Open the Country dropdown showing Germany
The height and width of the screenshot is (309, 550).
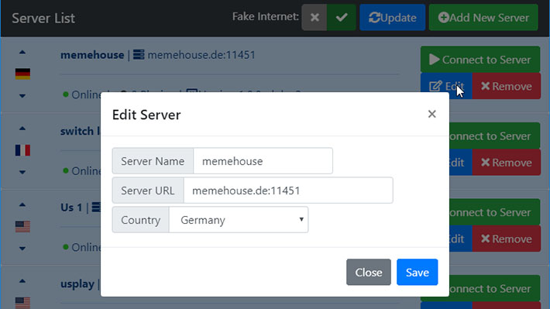(x=239, y=220)
